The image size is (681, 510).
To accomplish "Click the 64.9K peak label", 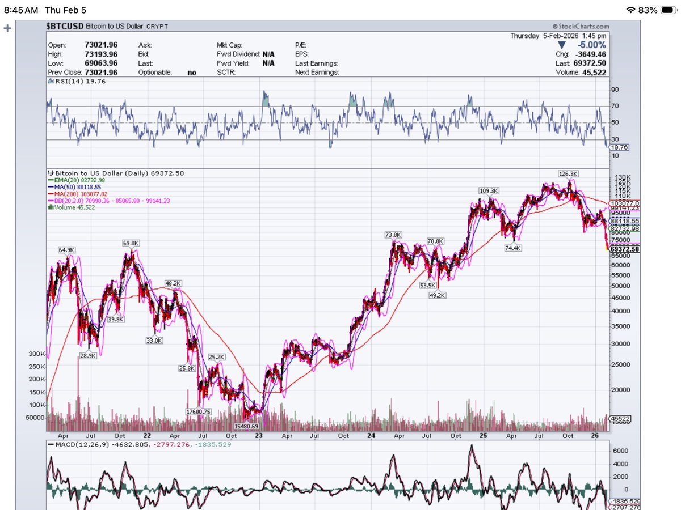I will 66,249.
